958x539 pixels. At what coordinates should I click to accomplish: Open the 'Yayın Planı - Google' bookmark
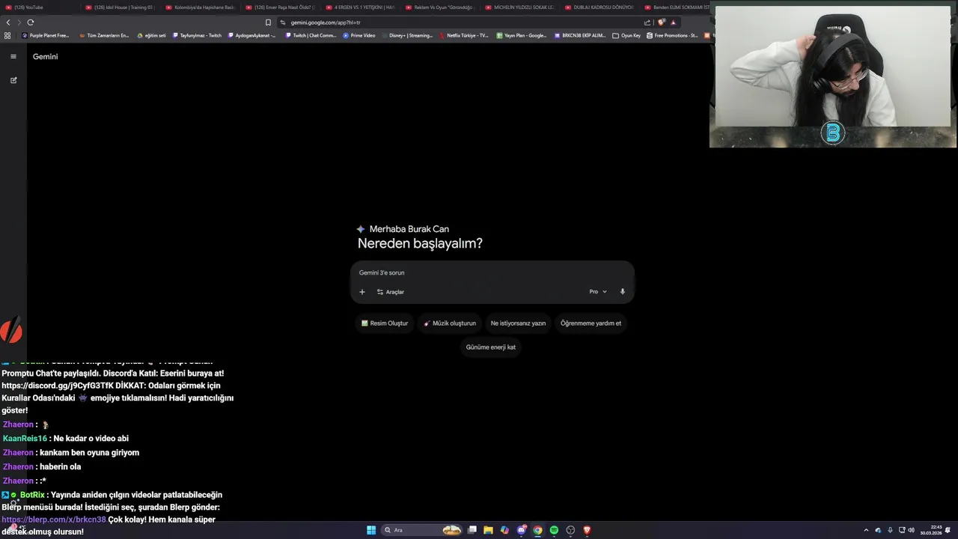click(522, 35)
